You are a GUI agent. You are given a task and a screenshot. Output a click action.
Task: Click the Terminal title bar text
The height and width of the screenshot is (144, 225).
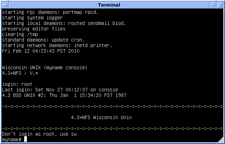(x=109, y=5)
